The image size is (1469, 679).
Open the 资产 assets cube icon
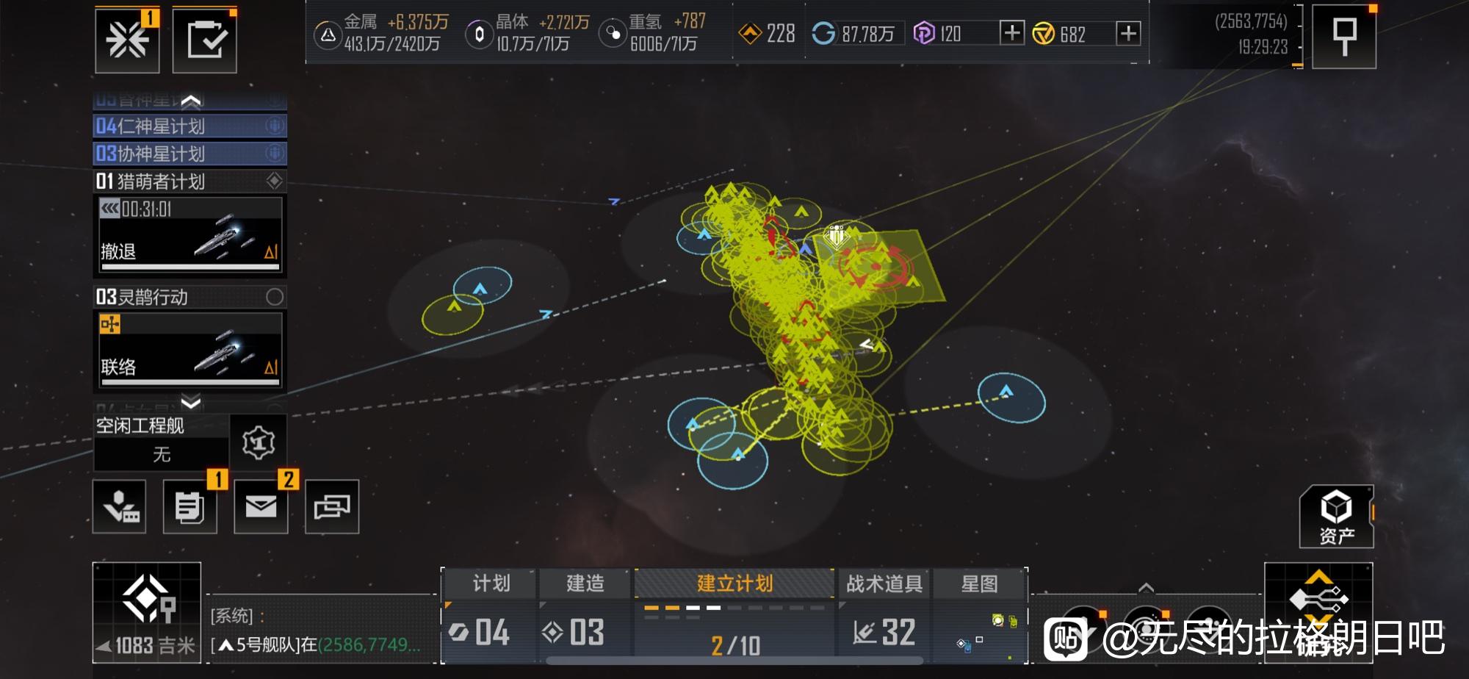(x=1336, y=517)
